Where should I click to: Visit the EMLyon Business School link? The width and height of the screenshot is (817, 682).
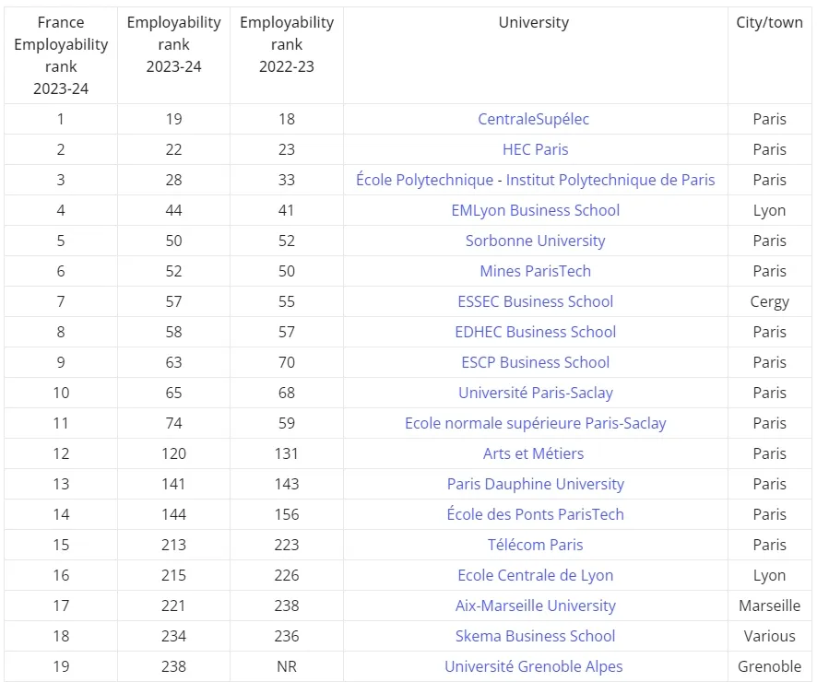point(535,210)
